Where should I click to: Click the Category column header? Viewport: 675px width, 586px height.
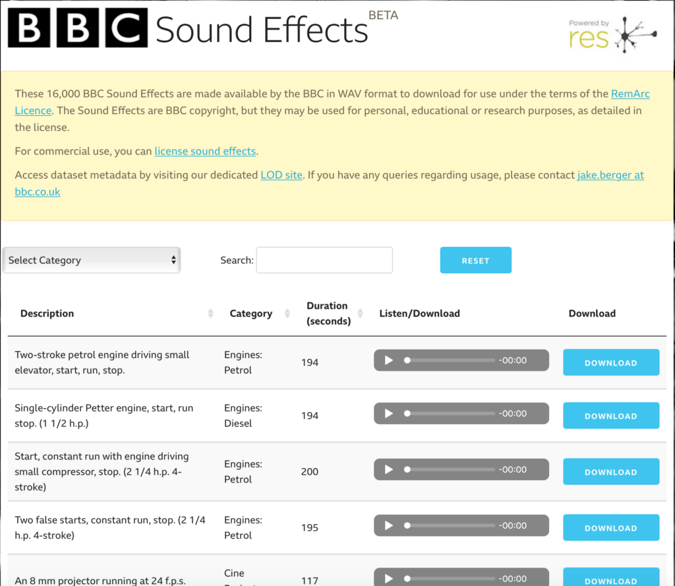pyautogui.click(x=251, y=313)
